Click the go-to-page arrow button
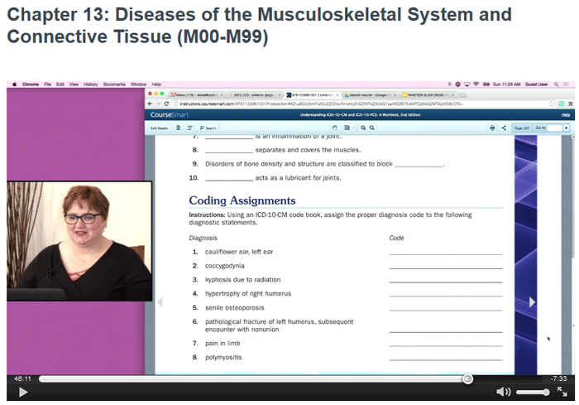The image size is (579, 405). point(566,128)
